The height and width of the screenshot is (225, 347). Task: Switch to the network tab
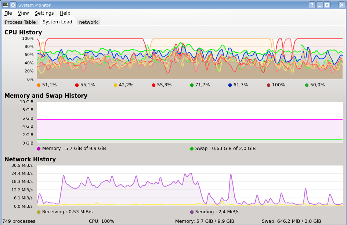coord(88,22)
